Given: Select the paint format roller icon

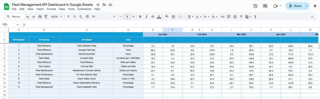Looking at the screenshot, I should click(46, 17).
